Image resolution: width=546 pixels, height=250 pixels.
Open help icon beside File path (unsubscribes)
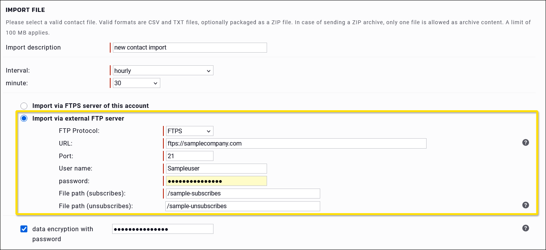526,205
